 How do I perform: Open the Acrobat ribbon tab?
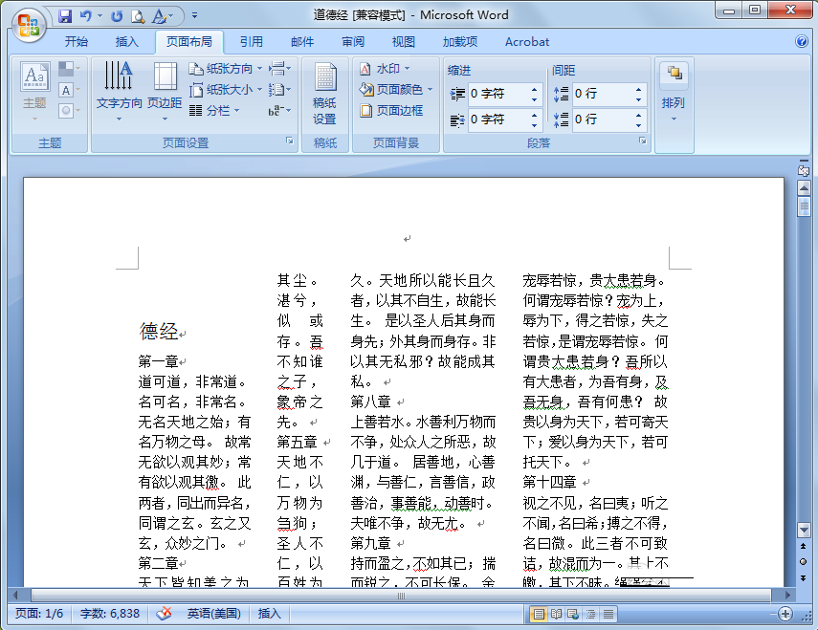click(x=527, y=42)
